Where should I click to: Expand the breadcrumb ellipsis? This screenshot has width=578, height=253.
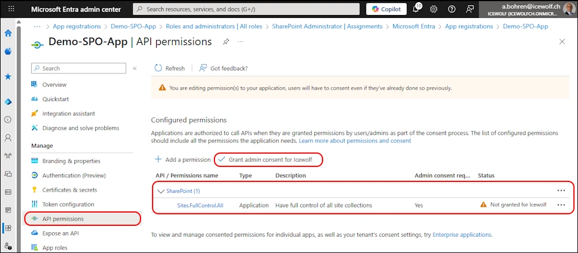coord(38,27)
